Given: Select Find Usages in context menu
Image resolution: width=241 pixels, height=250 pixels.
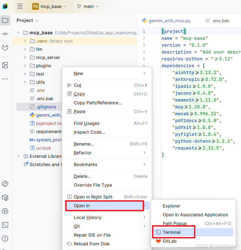Looking at the screenshot, I should [x=107, y=123].
